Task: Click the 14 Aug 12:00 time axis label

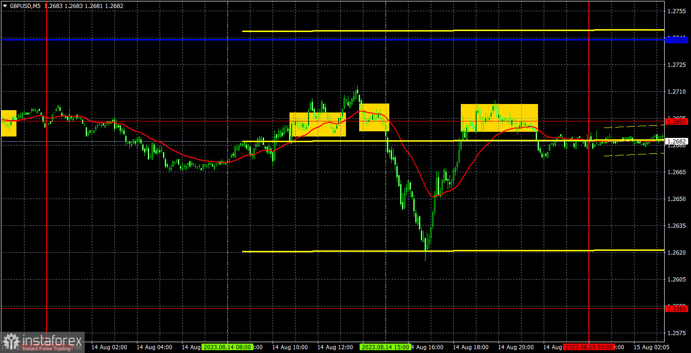Action: click(x=335, y=347)
